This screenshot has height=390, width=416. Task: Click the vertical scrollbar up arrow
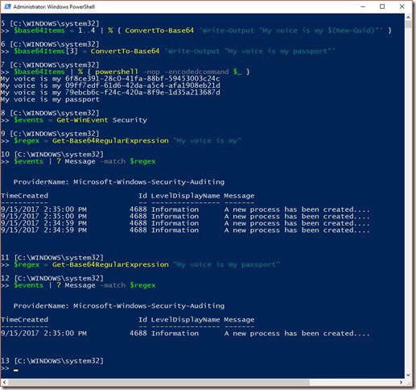(x=408, y=17)
